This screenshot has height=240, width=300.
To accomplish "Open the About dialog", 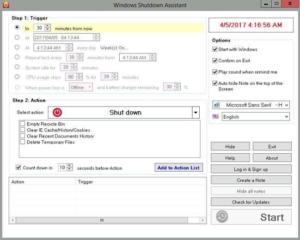I will click(x=272, y=158).
